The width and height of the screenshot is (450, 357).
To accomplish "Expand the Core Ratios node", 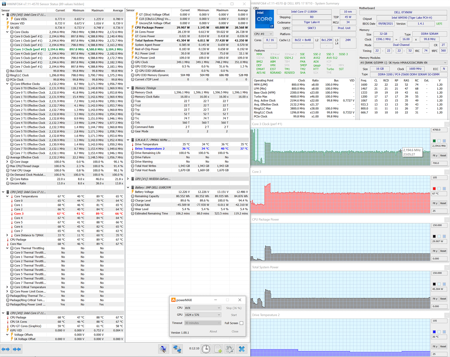I will click(7, 179).
